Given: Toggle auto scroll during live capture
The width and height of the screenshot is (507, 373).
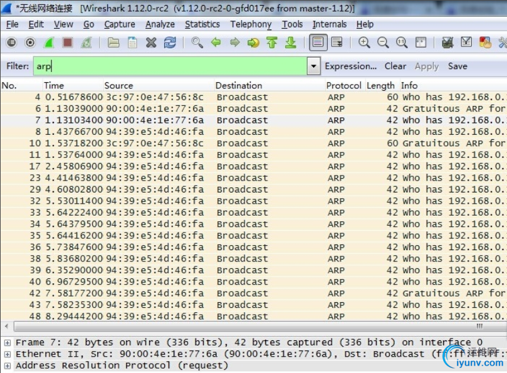Looking at the screenshot, I should (x=337, y=43).
